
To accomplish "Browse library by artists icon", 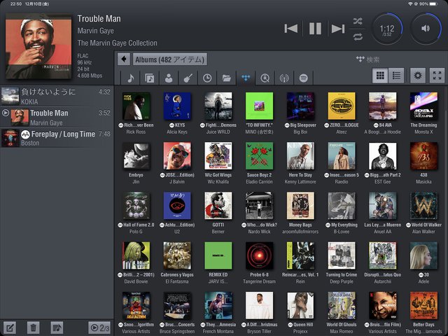I will (169, 78).
